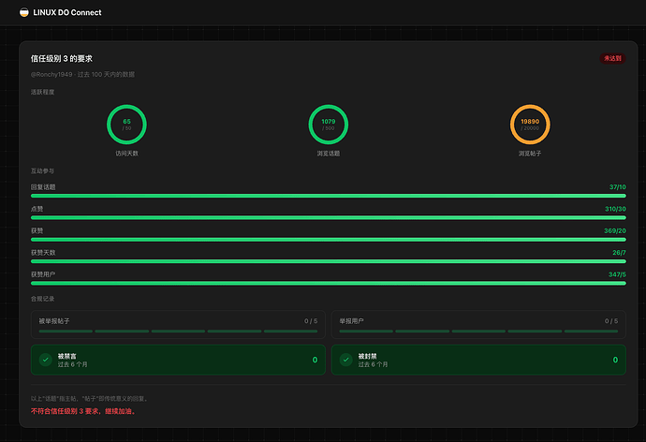Click the 获赞用户 row label
Screen dimensions: 646x442
(x=43, y=274)
